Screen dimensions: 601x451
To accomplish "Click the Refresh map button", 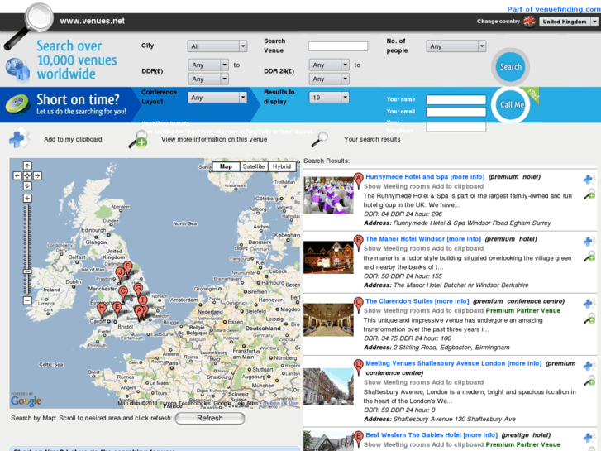I will tap(210, 419).
